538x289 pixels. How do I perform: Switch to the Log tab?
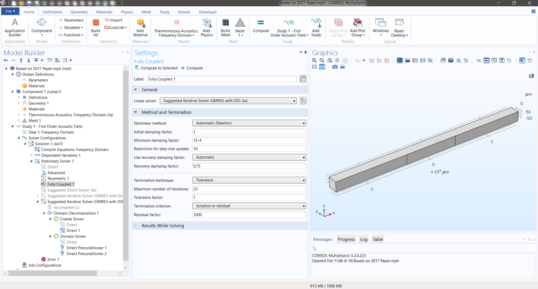pyautogui.click(x=364, y=239)
